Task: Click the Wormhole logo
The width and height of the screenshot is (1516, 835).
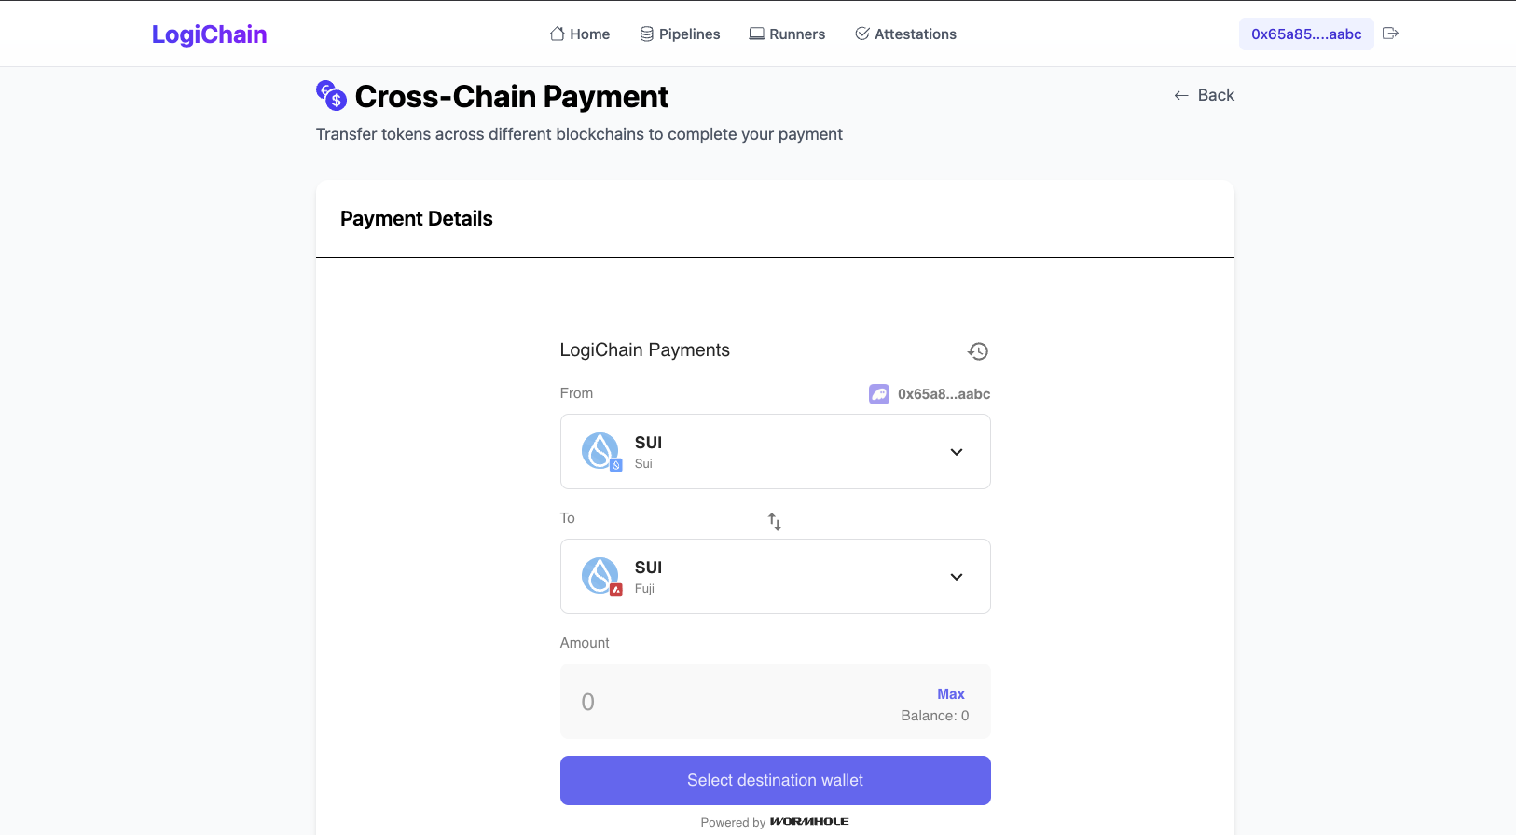Action: (808, 822)
